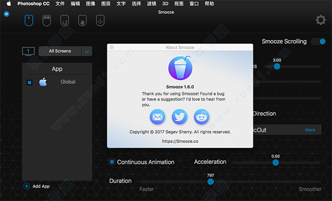Click the Acceleration label
Image resolution: width=332 pixels, height=201 pixels.
point(210,162)
